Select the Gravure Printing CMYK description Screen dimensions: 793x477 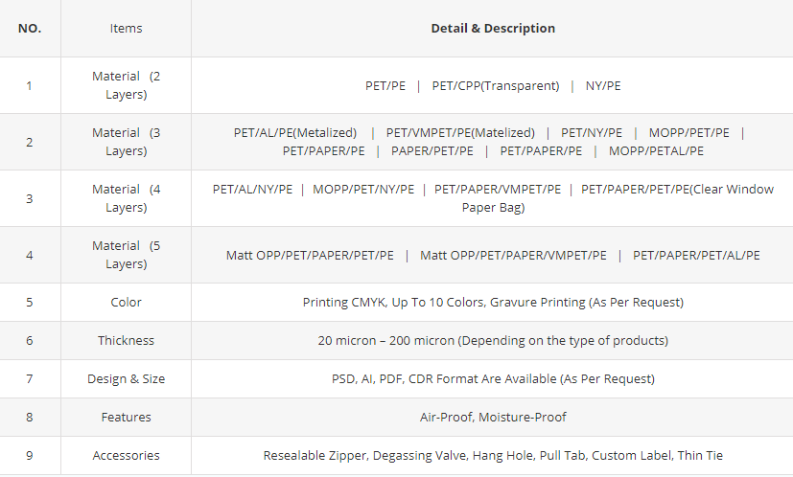pyautogui.click(x=493, y=302)
